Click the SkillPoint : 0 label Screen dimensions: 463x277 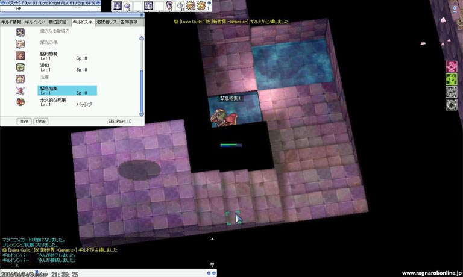pos(120,122)
